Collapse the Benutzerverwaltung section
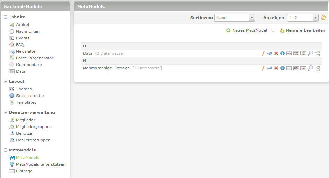Image resolution: width=329 pixels, height=178 pixels. point(6,112)
